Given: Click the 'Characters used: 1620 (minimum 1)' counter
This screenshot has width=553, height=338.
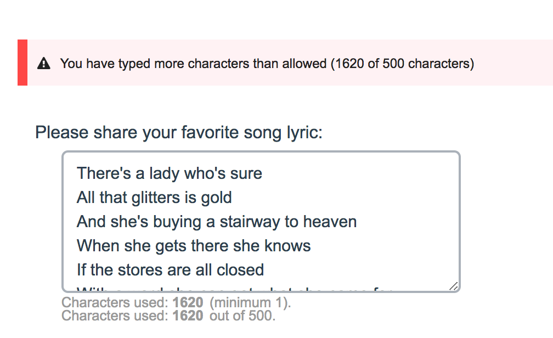Looking at the screenshot, I should [x=176, y=302].
